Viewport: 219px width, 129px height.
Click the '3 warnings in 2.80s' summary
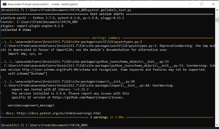107,117
